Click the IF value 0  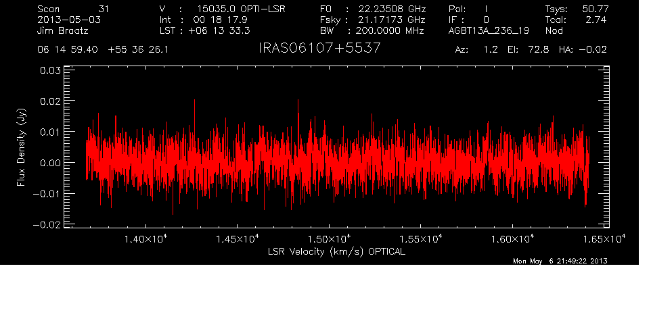tap(486, 20)
